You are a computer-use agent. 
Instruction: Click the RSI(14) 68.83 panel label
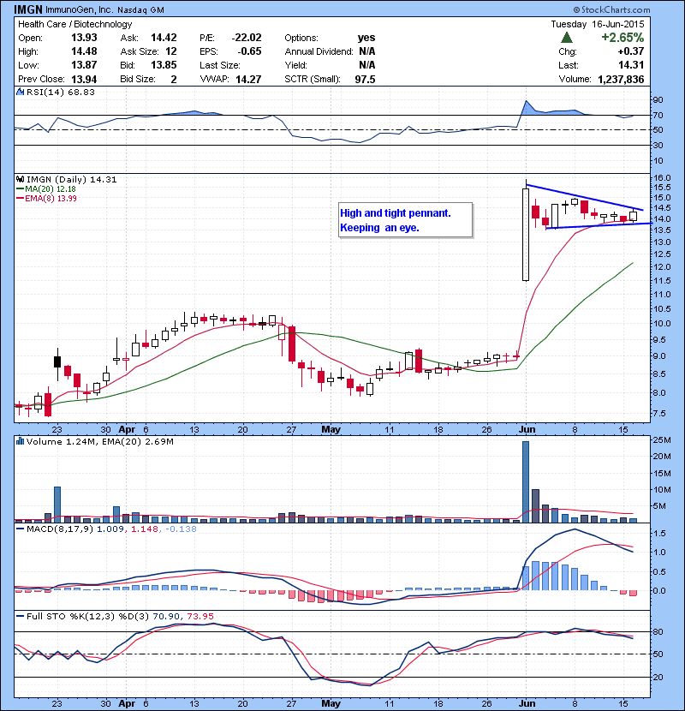61,92
